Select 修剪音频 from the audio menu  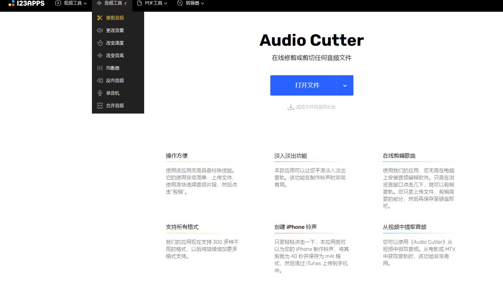[118, 18]
